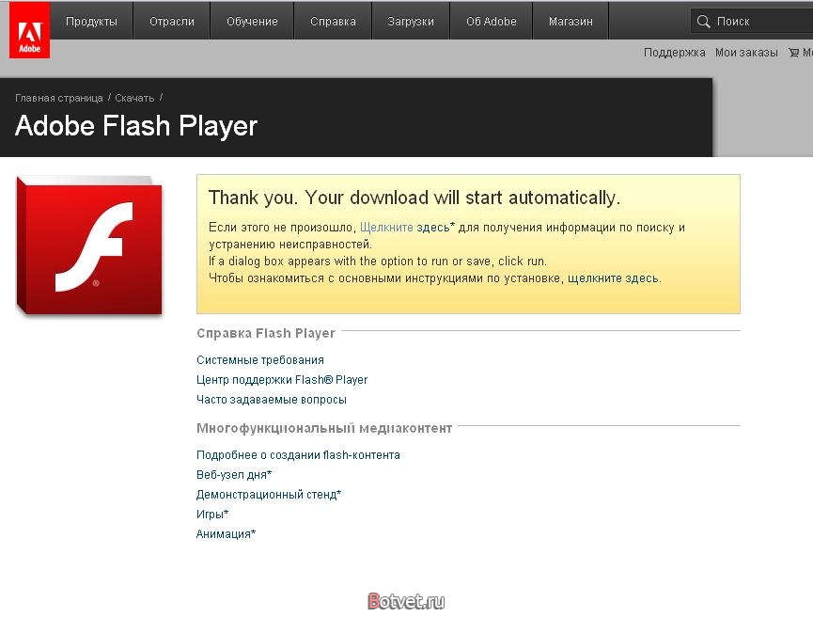Open the Поддержка link
Screen dimensions: 813x618
(x=674, y=53)
